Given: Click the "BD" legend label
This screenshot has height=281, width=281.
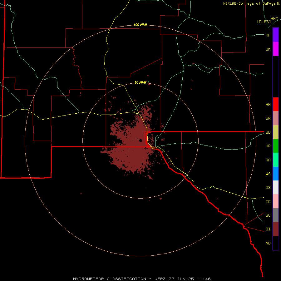Looking at the screenshot, I should point(268,132).
